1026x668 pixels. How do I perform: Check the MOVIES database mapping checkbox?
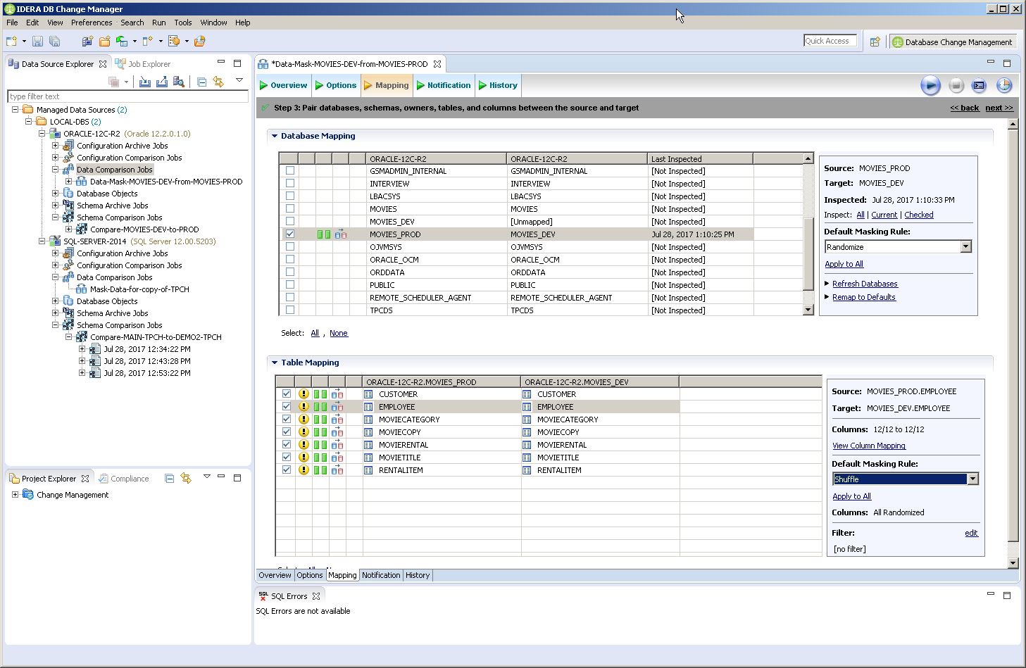click(290, 209)
